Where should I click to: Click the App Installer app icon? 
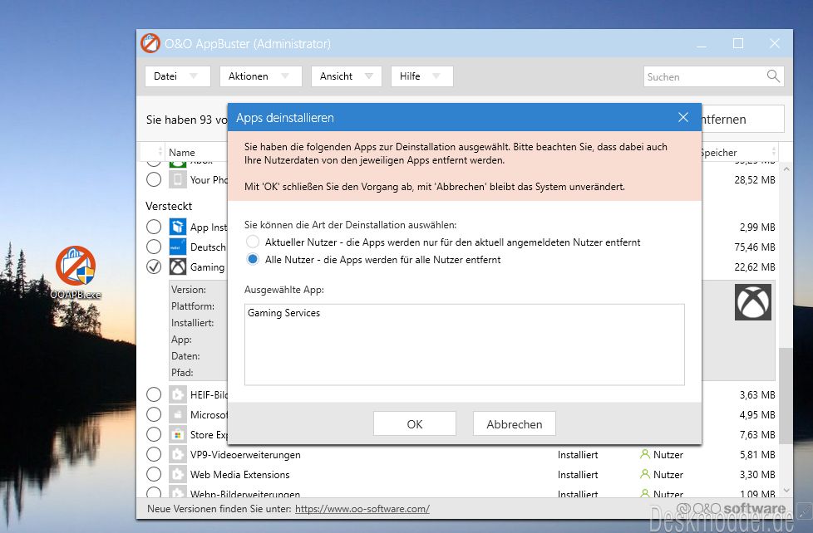[x=178, y=227]
